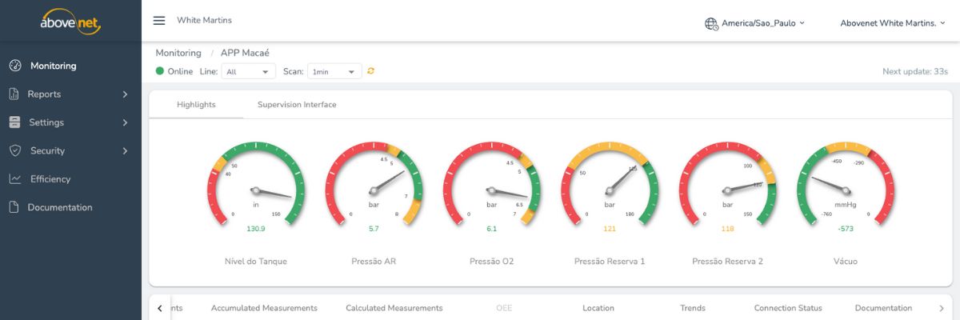Click the 118 Reserva 2 value
Viewport: 960px width, 320px height.
[727, 229]
